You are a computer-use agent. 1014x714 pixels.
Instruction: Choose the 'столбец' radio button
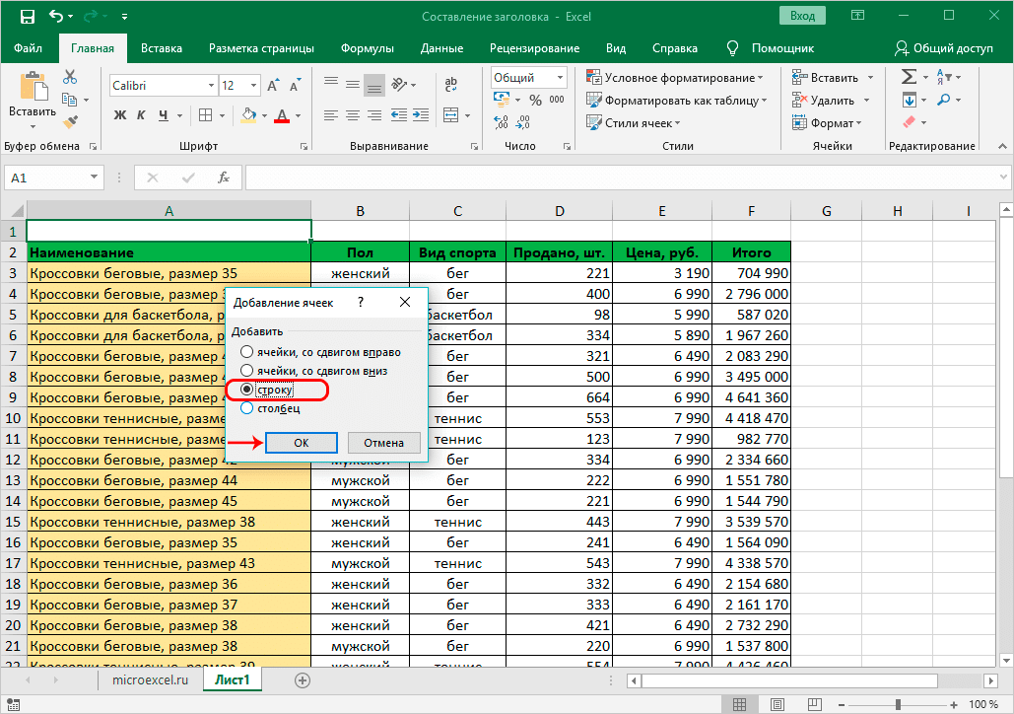click(246, 407)
